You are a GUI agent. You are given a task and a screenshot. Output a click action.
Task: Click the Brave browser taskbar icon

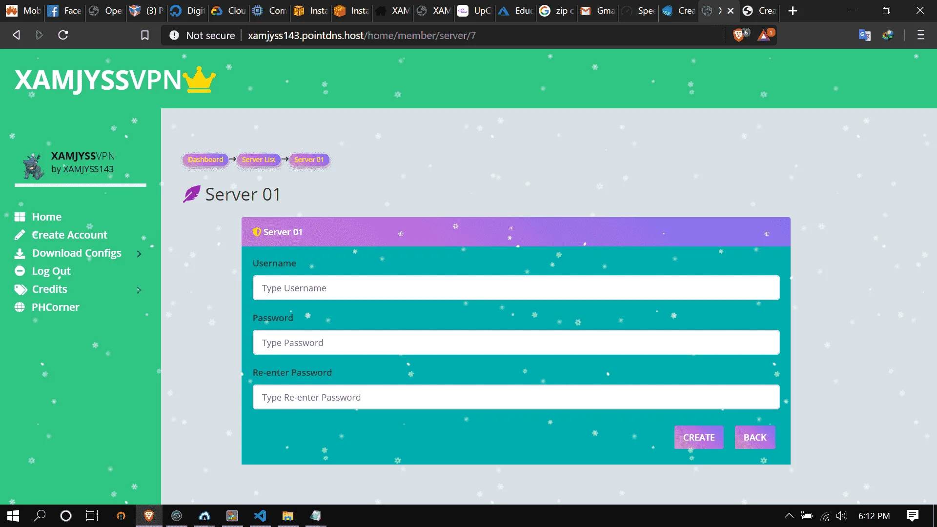click(149, 516)
